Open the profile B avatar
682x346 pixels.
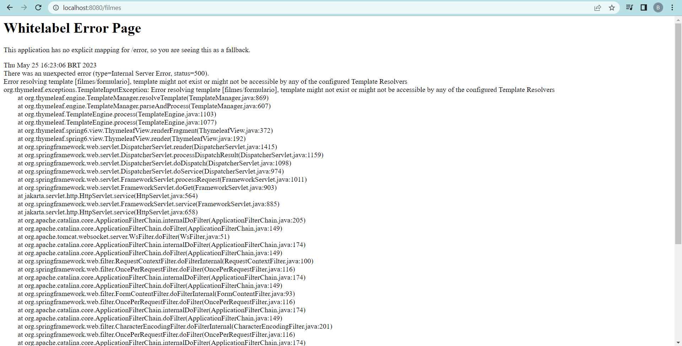coord(658,7)
